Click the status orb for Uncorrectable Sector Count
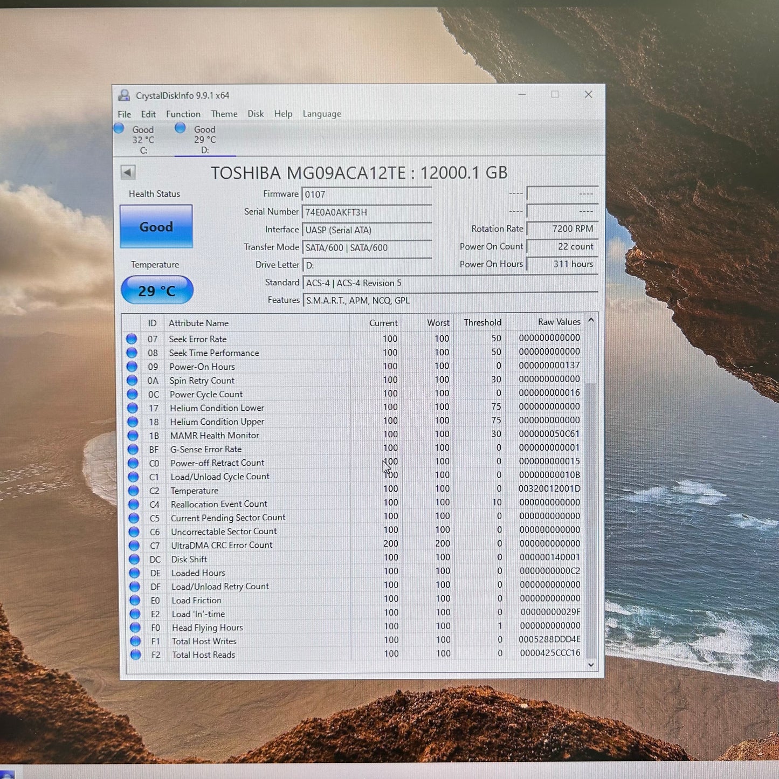Viewport: 779px width, 779px height. coord(134,532)
